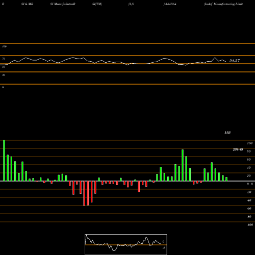255x255 pixels.
Task: Open the mini overview chart thumbnail at bottom
Action: [x=126, y=244]
